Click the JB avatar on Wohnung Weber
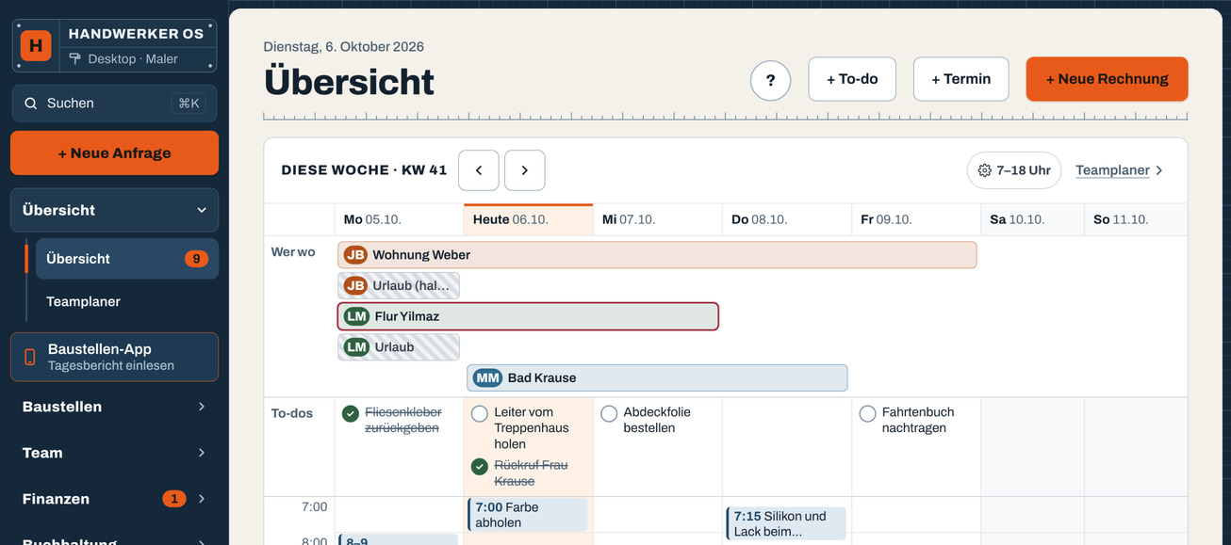The width and height of the screenshot is (1231, 545). click(355, 255)
